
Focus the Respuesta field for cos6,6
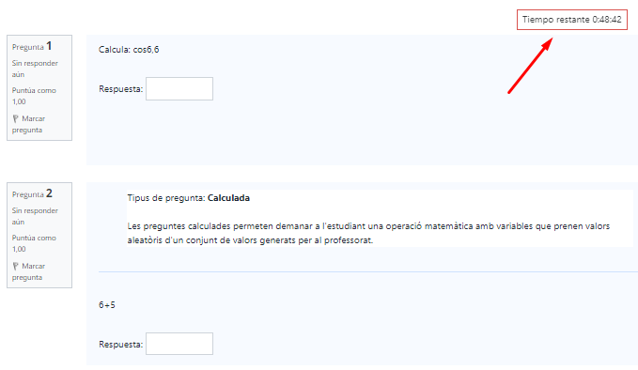tap(179, 88)
